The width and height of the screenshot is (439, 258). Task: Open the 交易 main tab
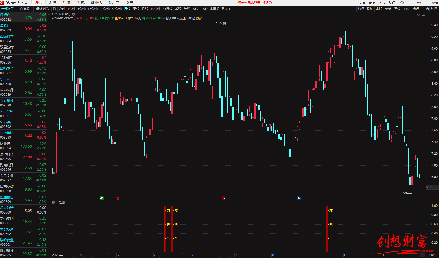point(130,3)
